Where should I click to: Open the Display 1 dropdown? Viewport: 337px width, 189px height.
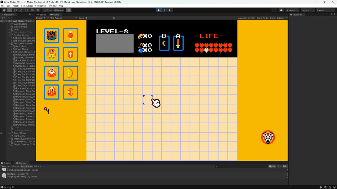(42, 18)
